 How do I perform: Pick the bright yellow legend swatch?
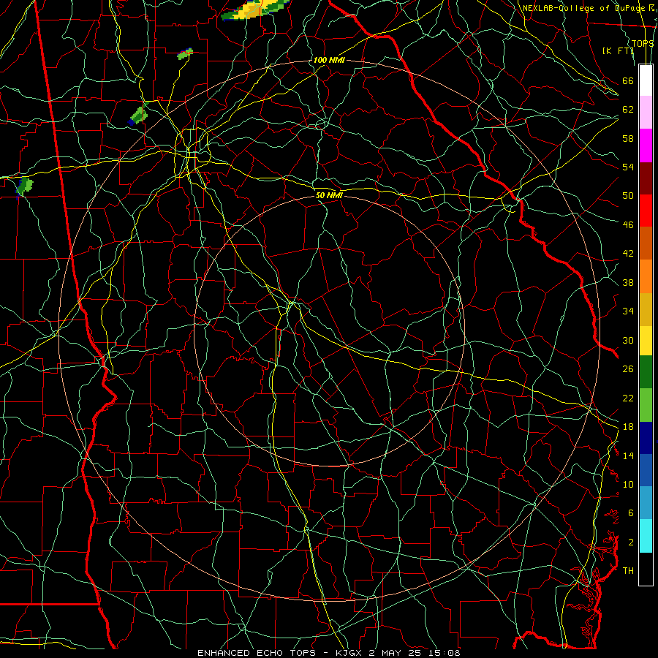click(646, 340)
